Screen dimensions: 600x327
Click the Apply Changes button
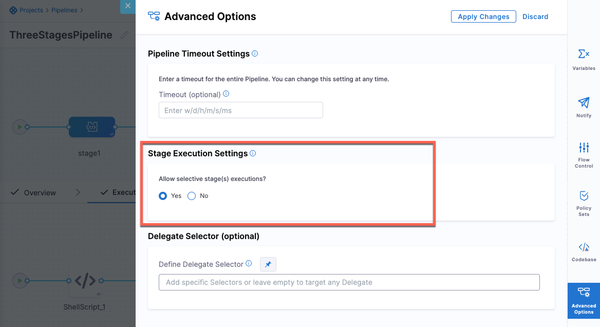[x=483, y=16]
